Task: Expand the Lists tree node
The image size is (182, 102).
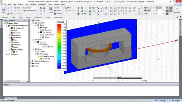Action: 31,66
